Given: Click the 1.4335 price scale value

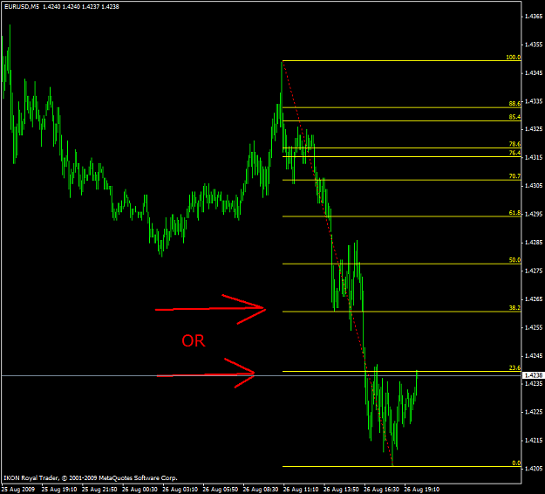Looking at the screenshot, I should coord(534,101).
